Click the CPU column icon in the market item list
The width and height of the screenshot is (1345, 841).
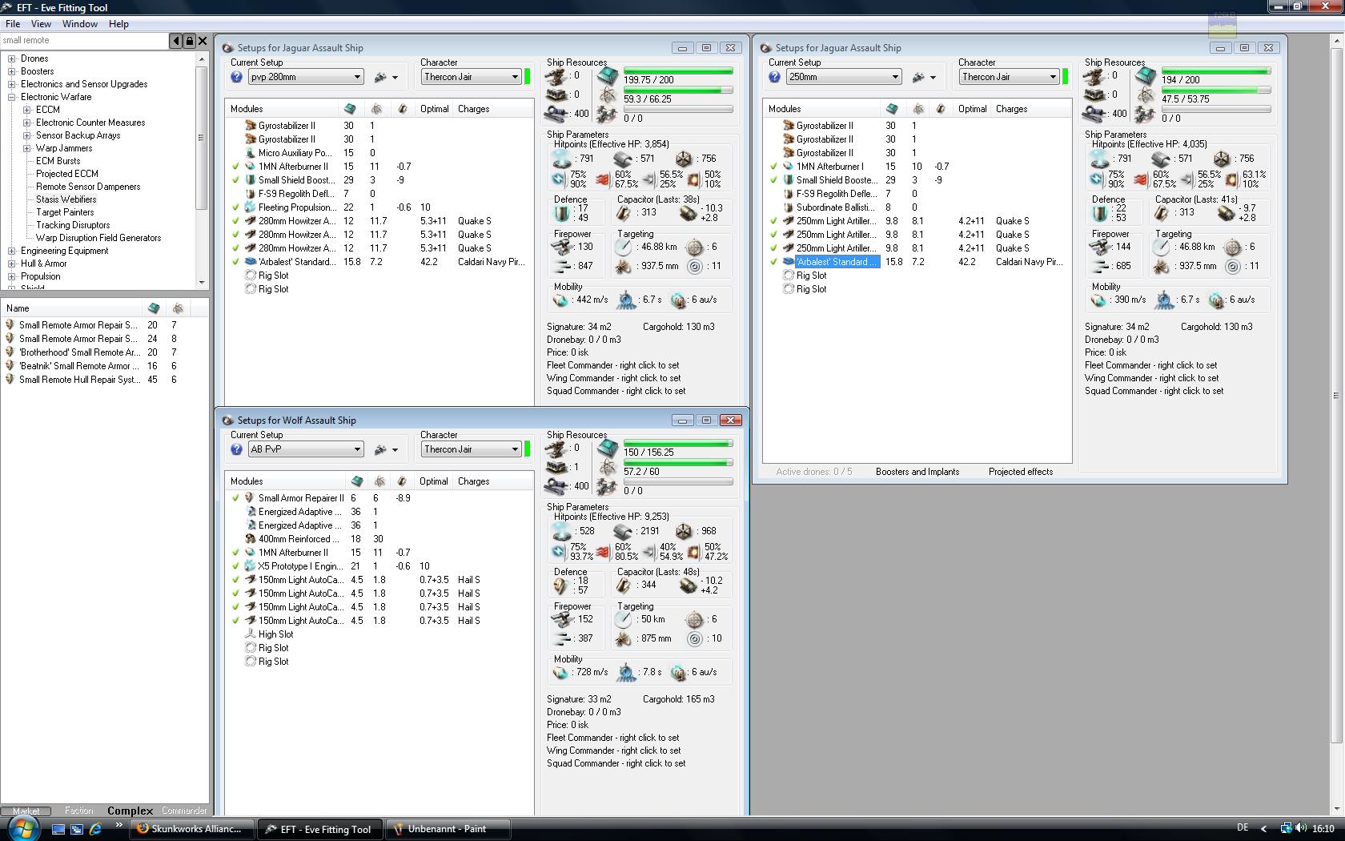click(154, 308)
